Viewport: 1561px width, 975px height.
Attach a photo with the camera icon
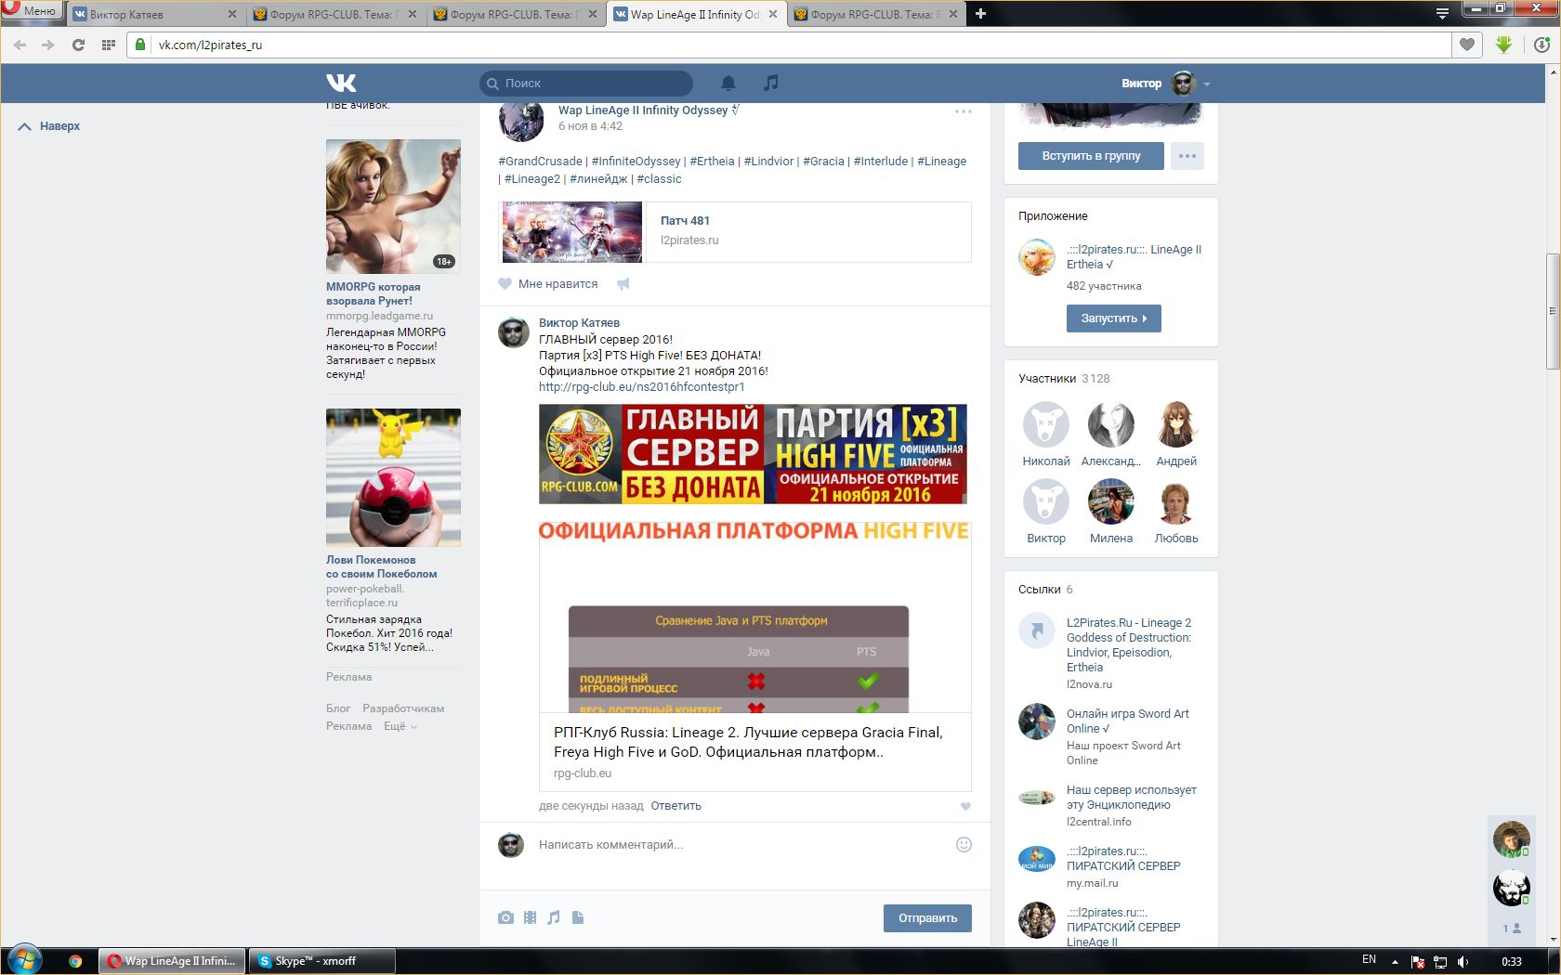505,917
